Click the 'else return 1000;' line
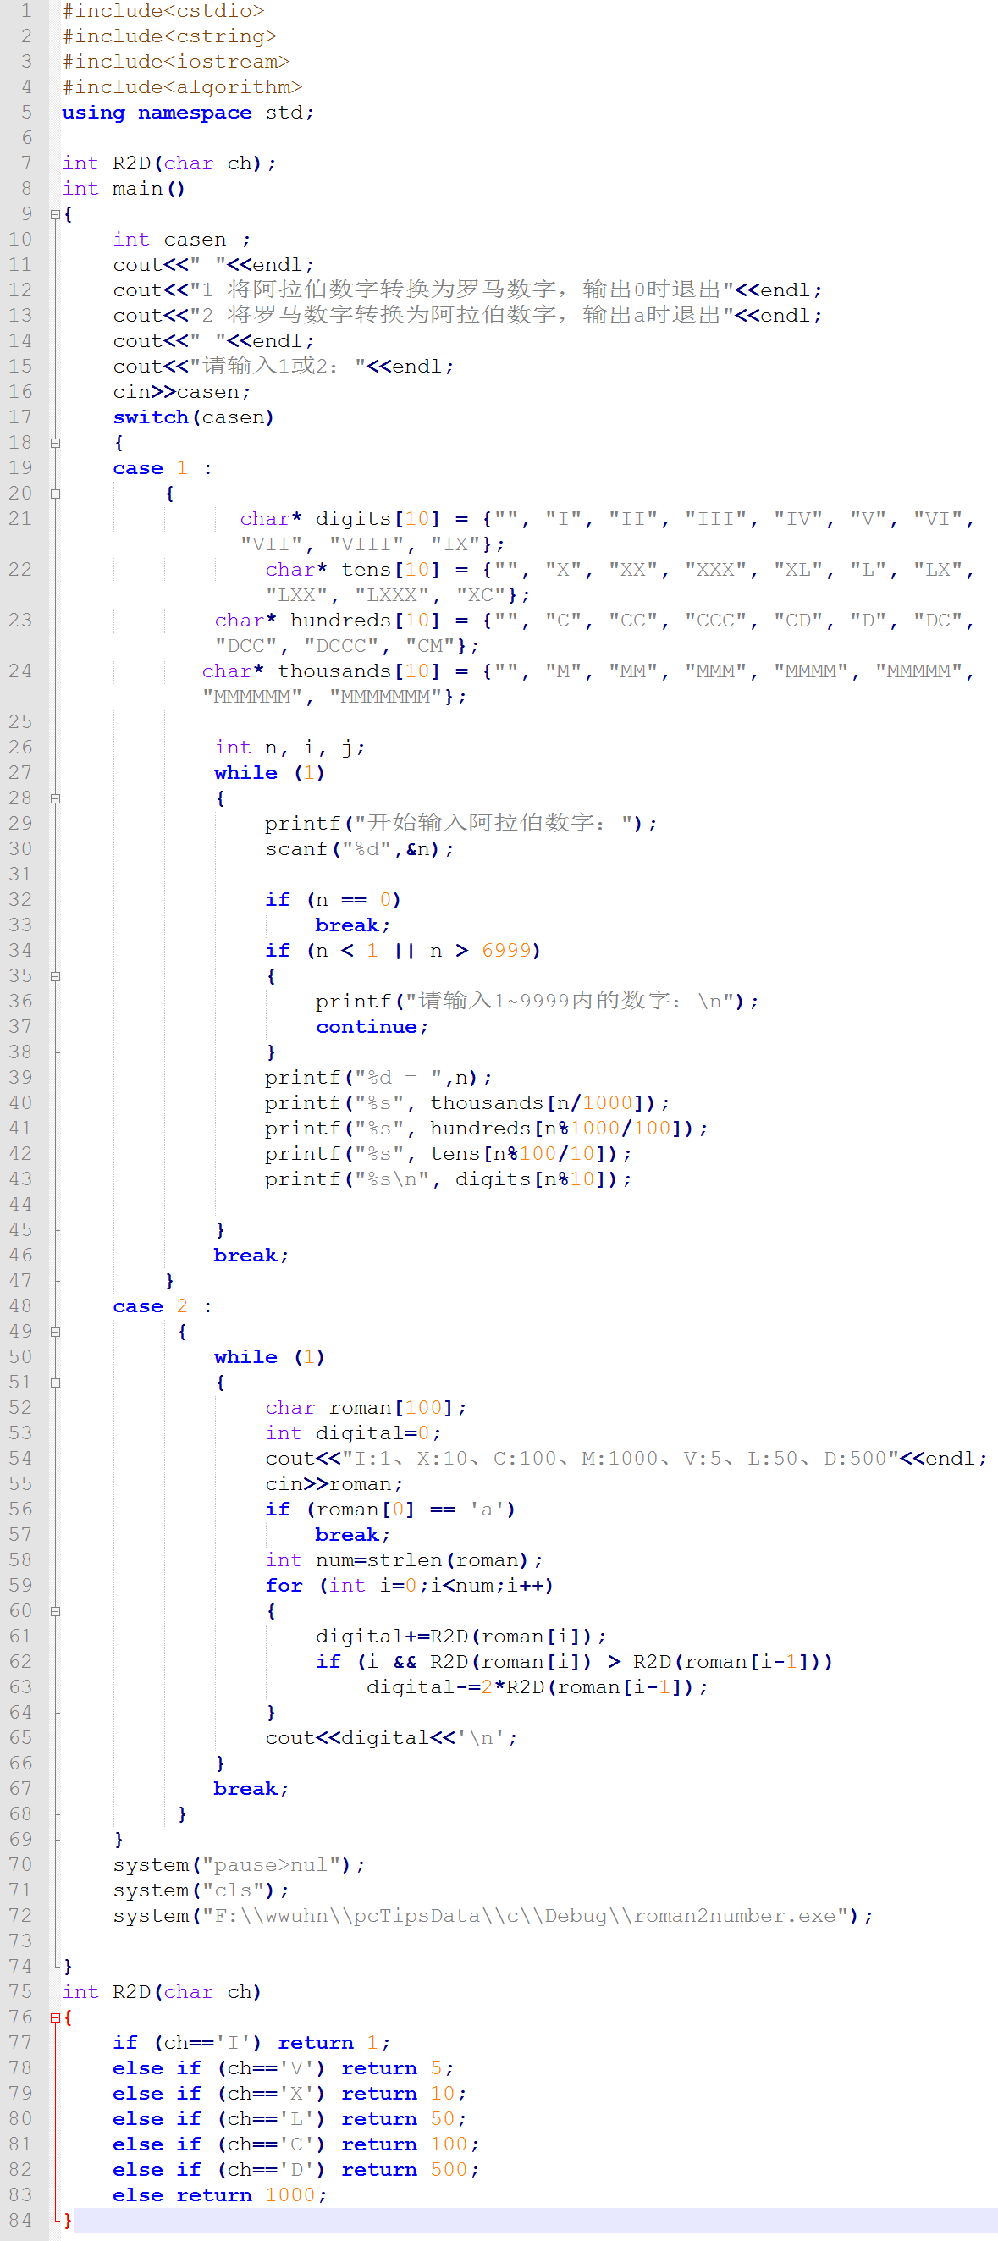Screen dimensions: 998x2241 pyautogui.click(x=219, y=2196)
